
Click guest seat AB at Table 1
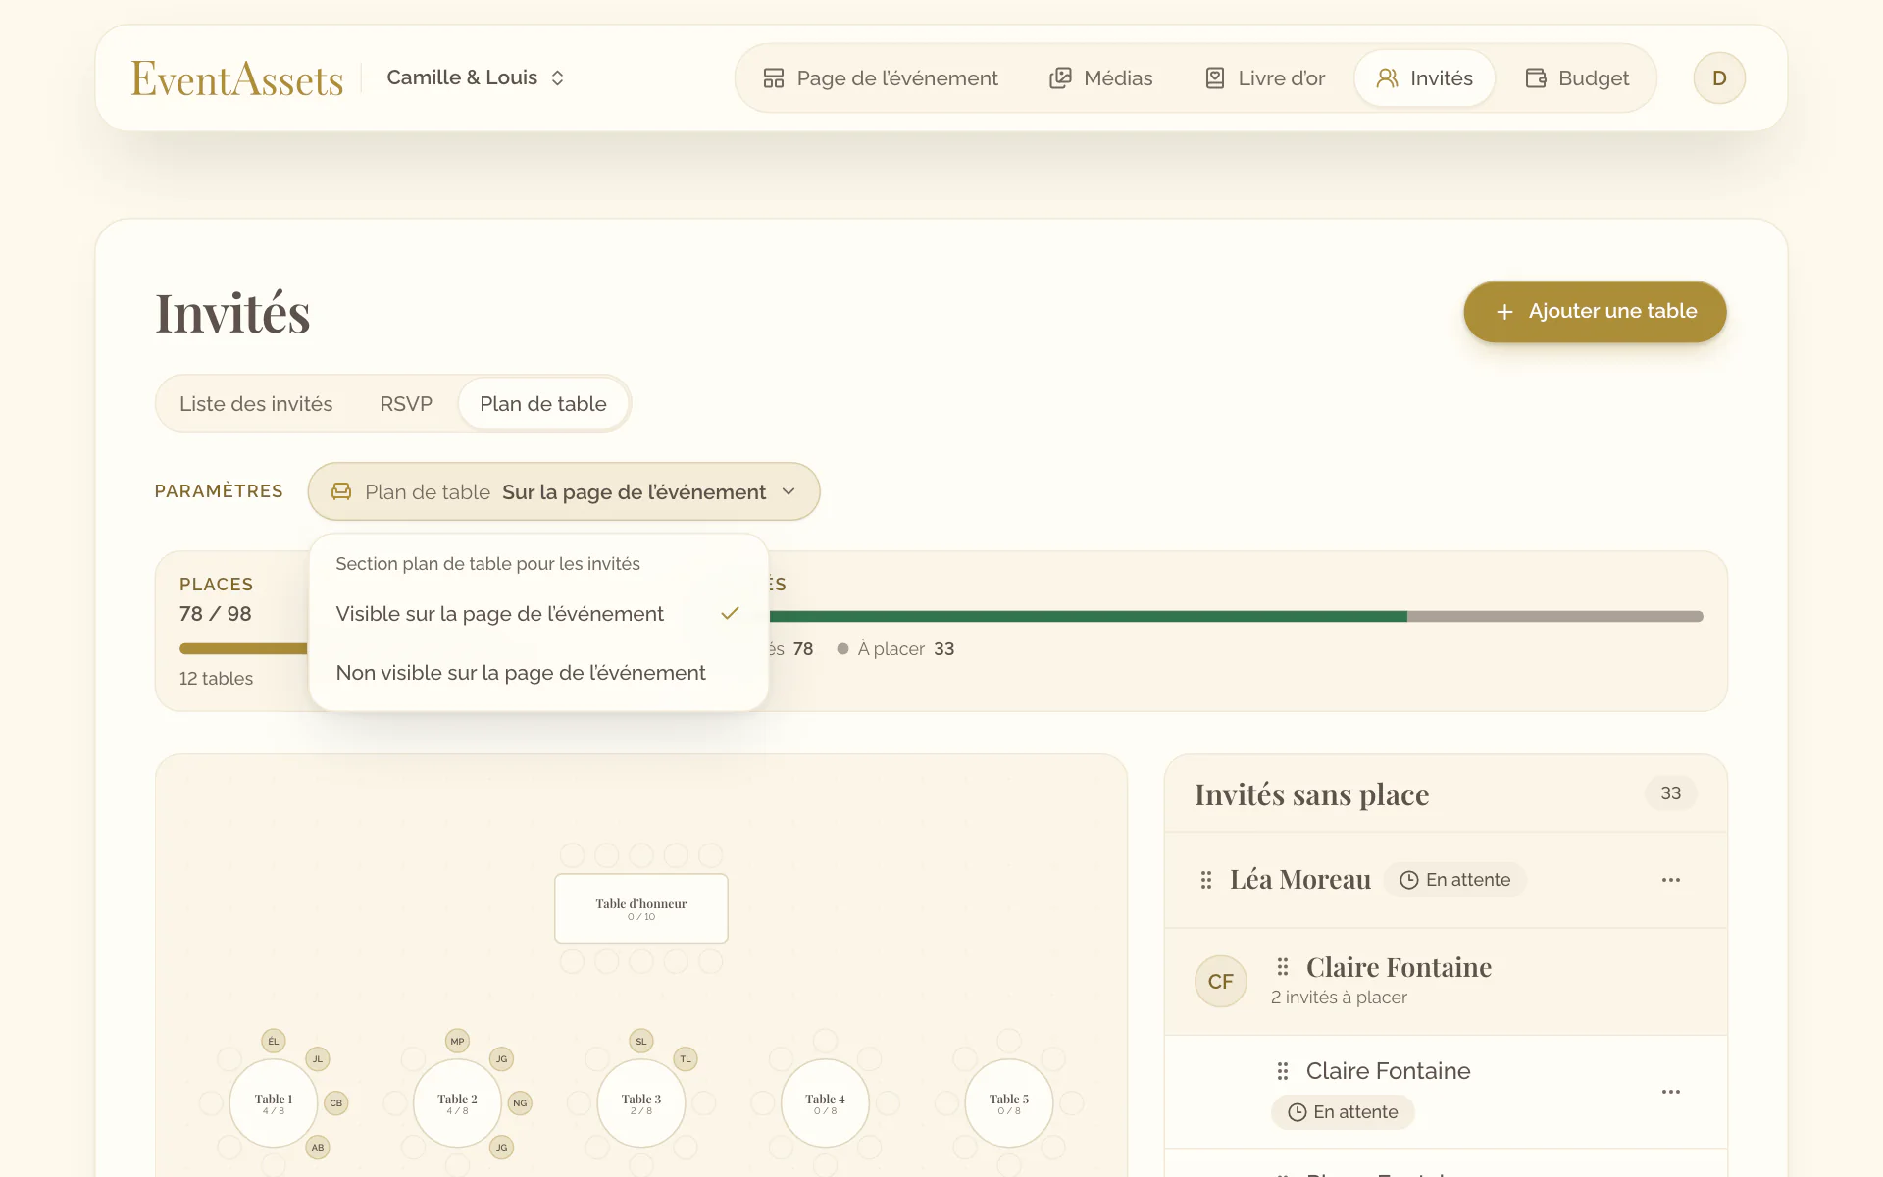point(318,1147)
